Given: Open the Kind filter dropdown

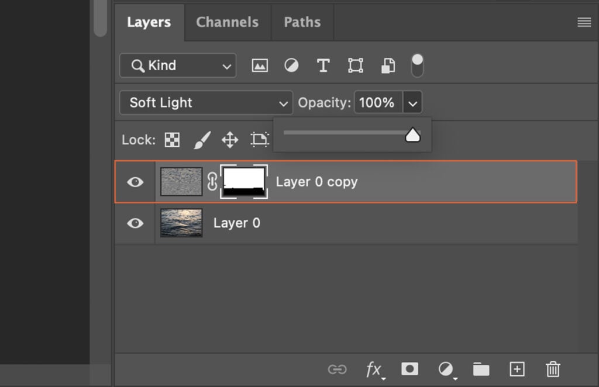Looking at the screenshot, I should [x=177, y=65].
